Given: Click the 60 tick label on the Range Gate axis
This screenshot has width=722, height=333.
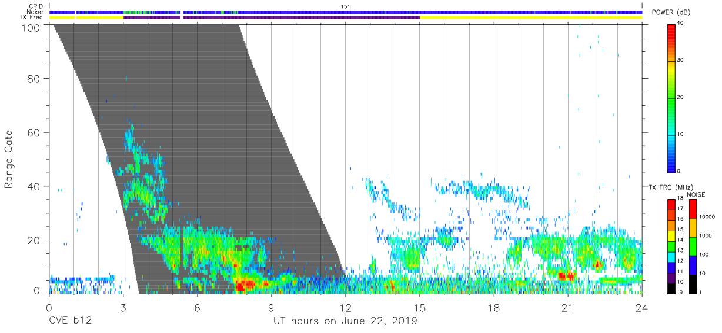Looking at the screenshot, I should pyautogui.click(x=34, y=132).
